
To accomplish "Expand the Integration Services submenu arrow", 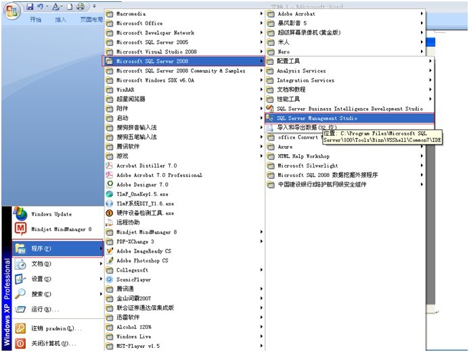I will (x=430, y=80).
